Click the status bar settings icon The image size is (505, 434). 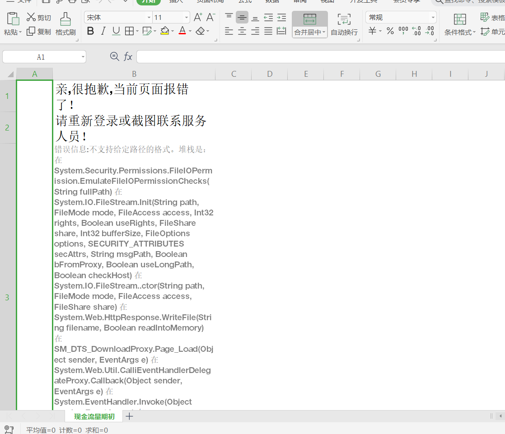point(9,429)
